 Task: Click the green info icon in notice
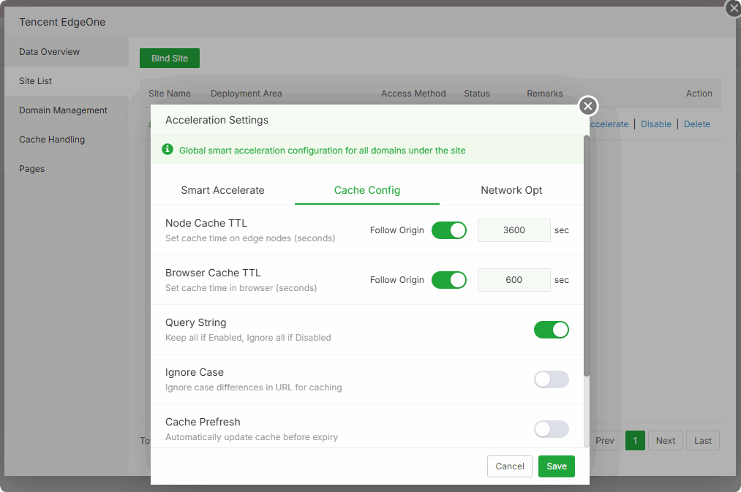[x=168, y=150]
